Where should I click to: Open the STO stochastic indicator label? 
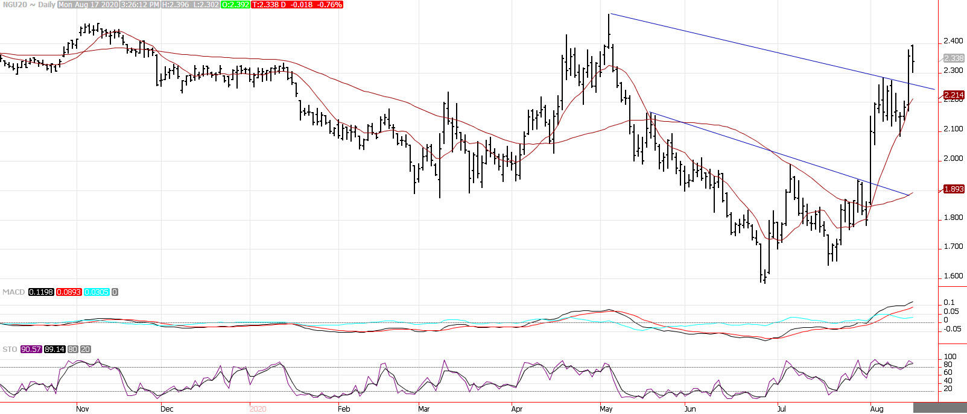click(x=10, y=350)
